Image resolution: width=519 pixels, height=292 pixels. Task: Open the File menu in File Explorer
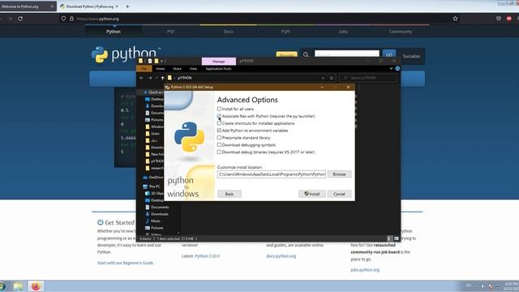[x=144, y=68]
